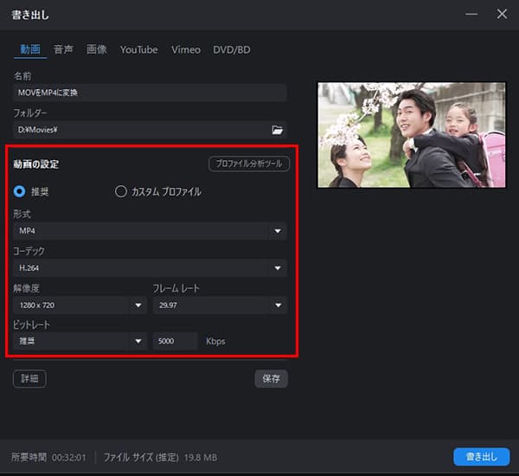Select the 推奨 radio button
Image resolution: width=519 pixels, height=476 pixels.
coord(19,191)
